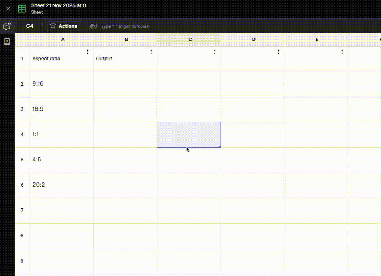Click the C4 cell reference box
Viewport: 381px width, 276px height.
click(x=30, y=26)
